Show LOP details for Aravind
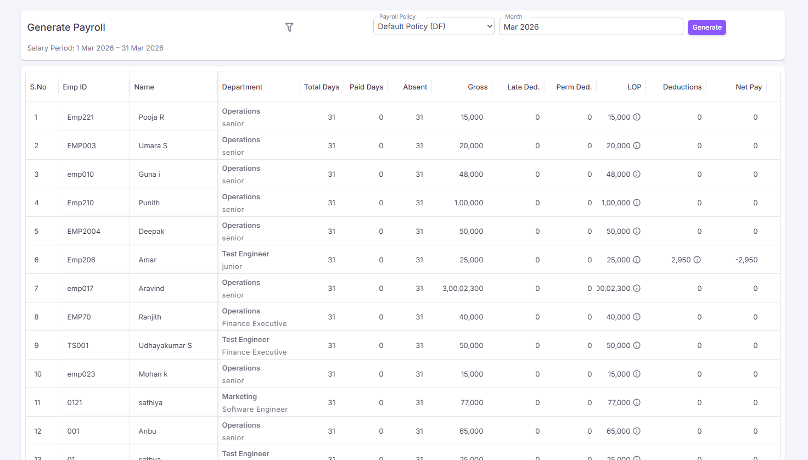The width and height of the screenshot is (808, 460). point(637,288)
